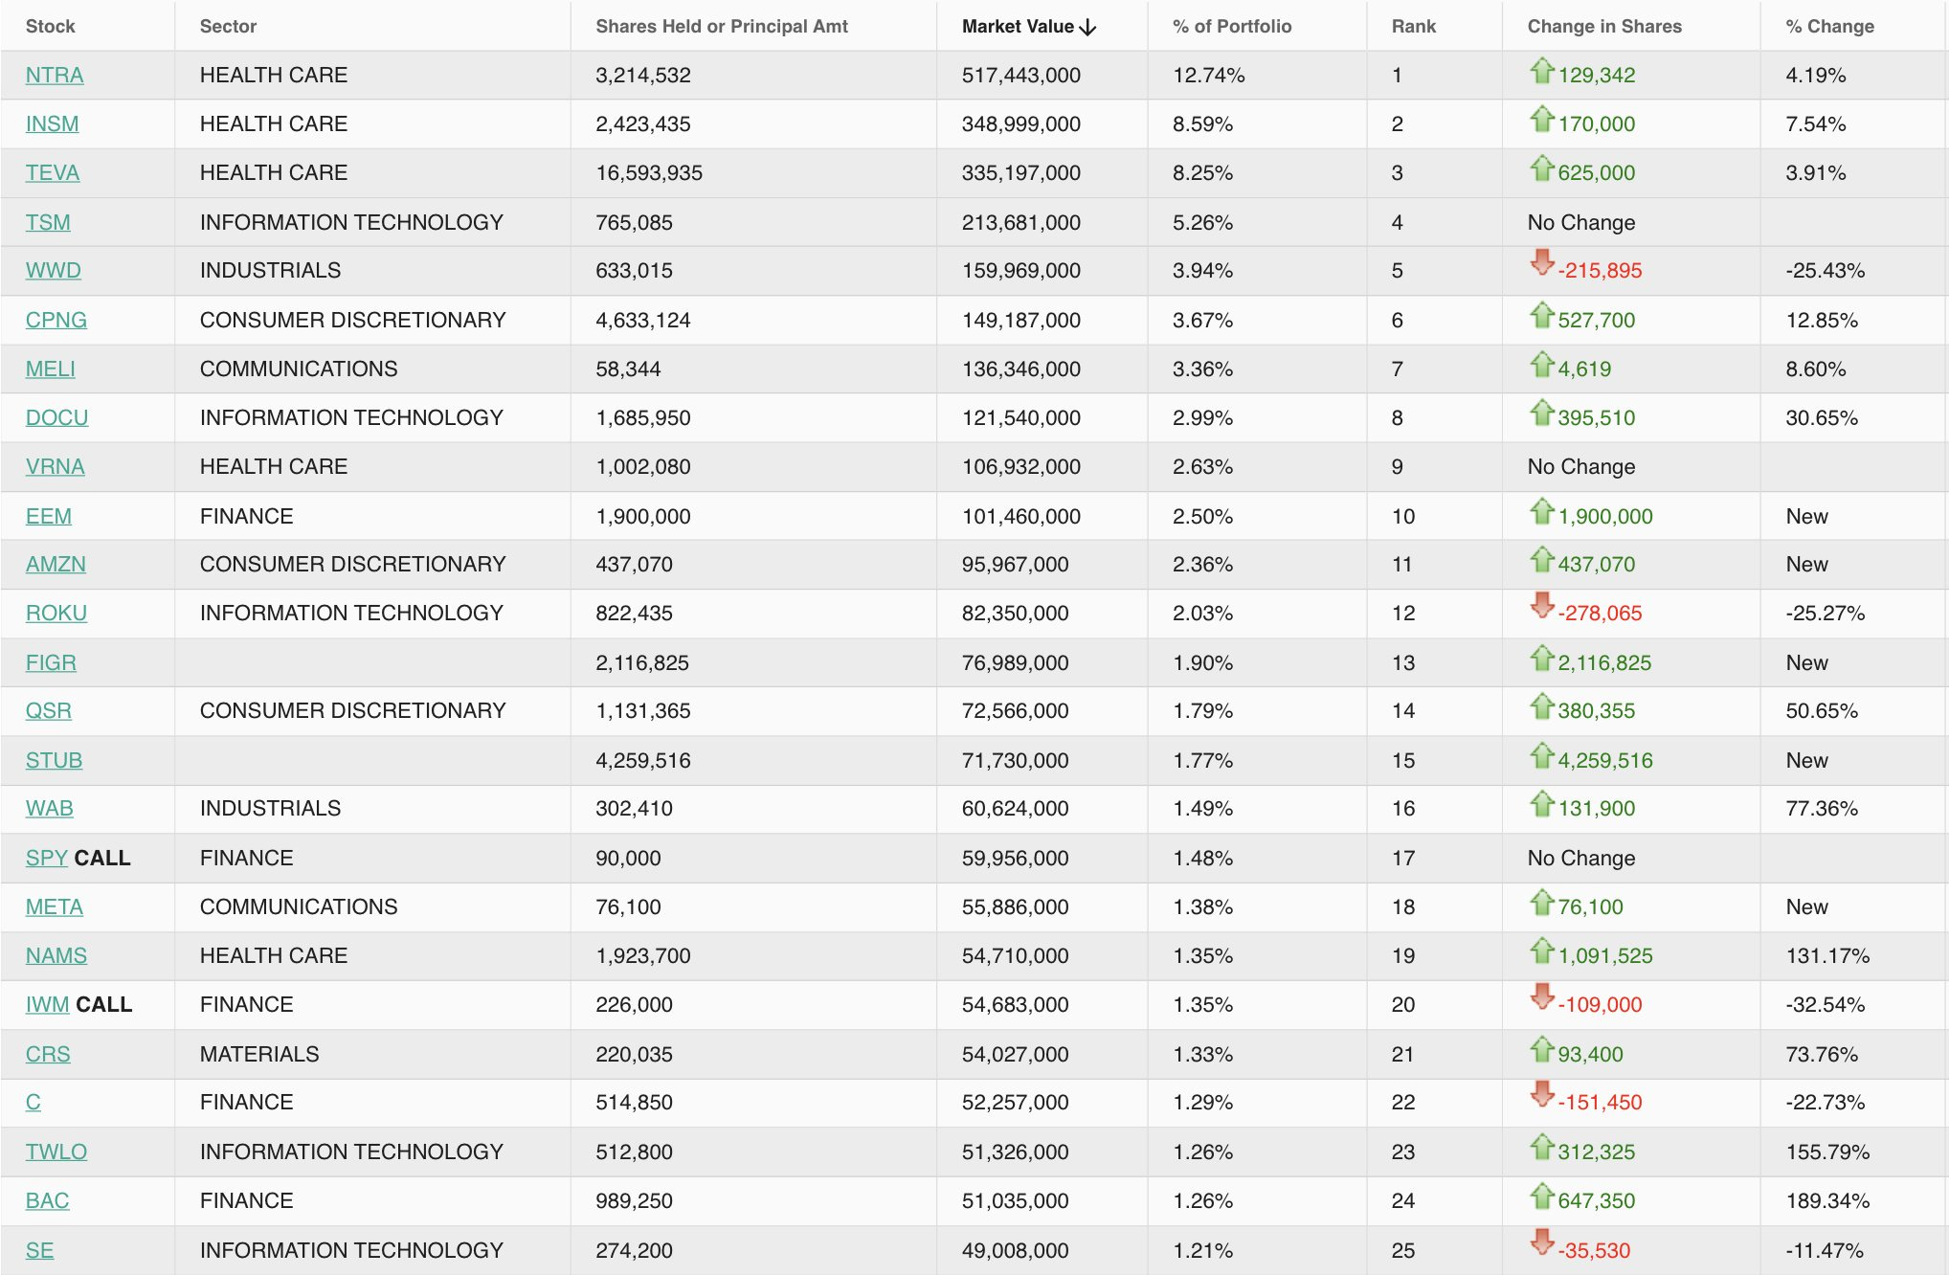
Task: Click red down arrow in IWM CALL row
Action: [1541, 996]
